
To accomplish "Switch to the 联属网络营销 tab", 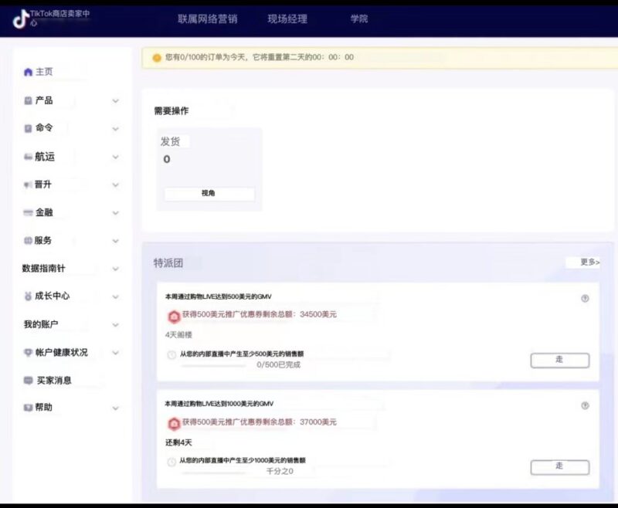I will tap(209, 18).
